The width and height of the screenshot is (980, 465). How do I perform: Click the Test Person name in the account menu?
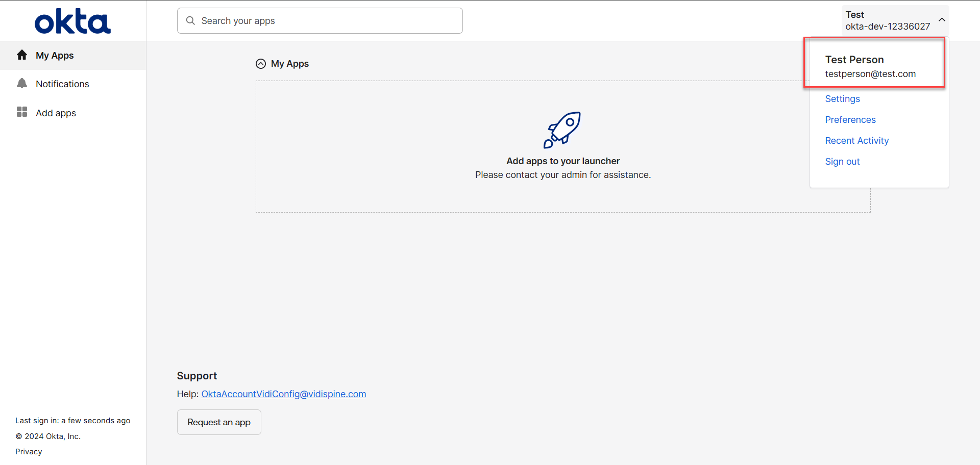(x=854, y=60)
